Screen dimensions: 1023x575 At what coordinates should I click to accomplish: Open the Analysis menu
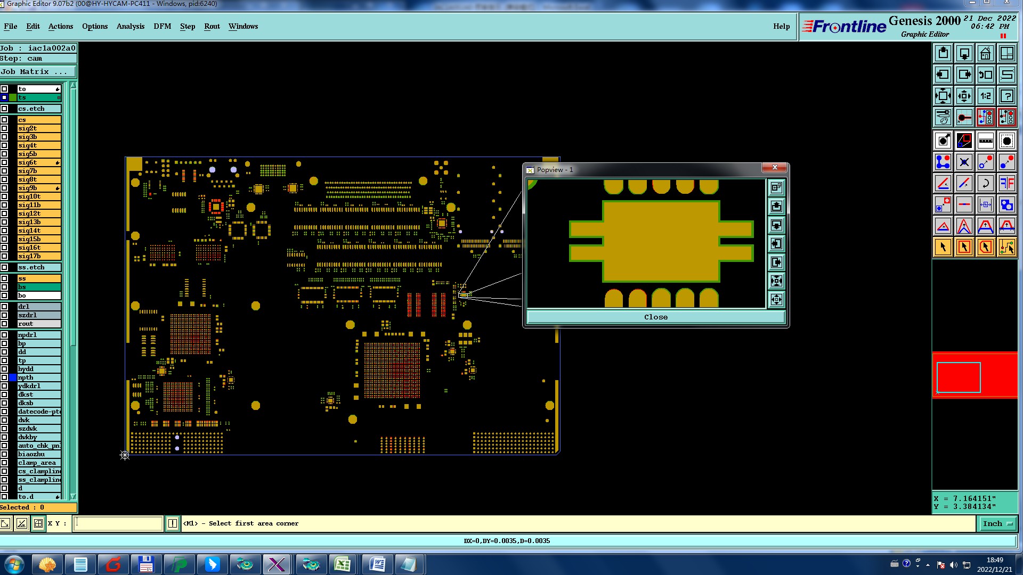tap(131, 26)
